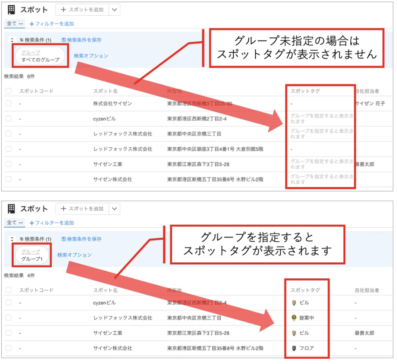
Task: Tick the cyzenビル checkbox in the グループ1 list
Action: point(8,302)
